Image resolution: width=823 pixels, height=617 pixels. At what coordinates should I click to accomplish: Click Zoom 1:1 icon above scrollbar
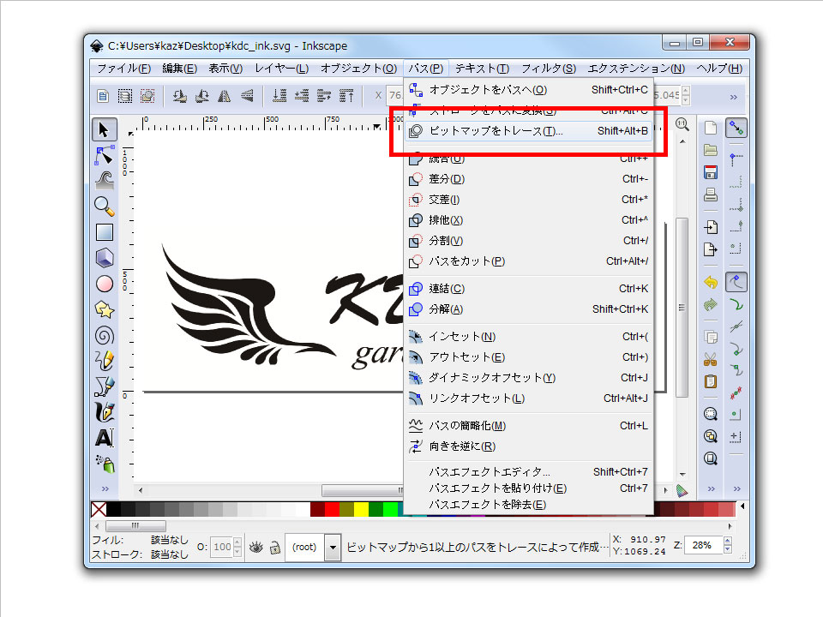point(682,124)
